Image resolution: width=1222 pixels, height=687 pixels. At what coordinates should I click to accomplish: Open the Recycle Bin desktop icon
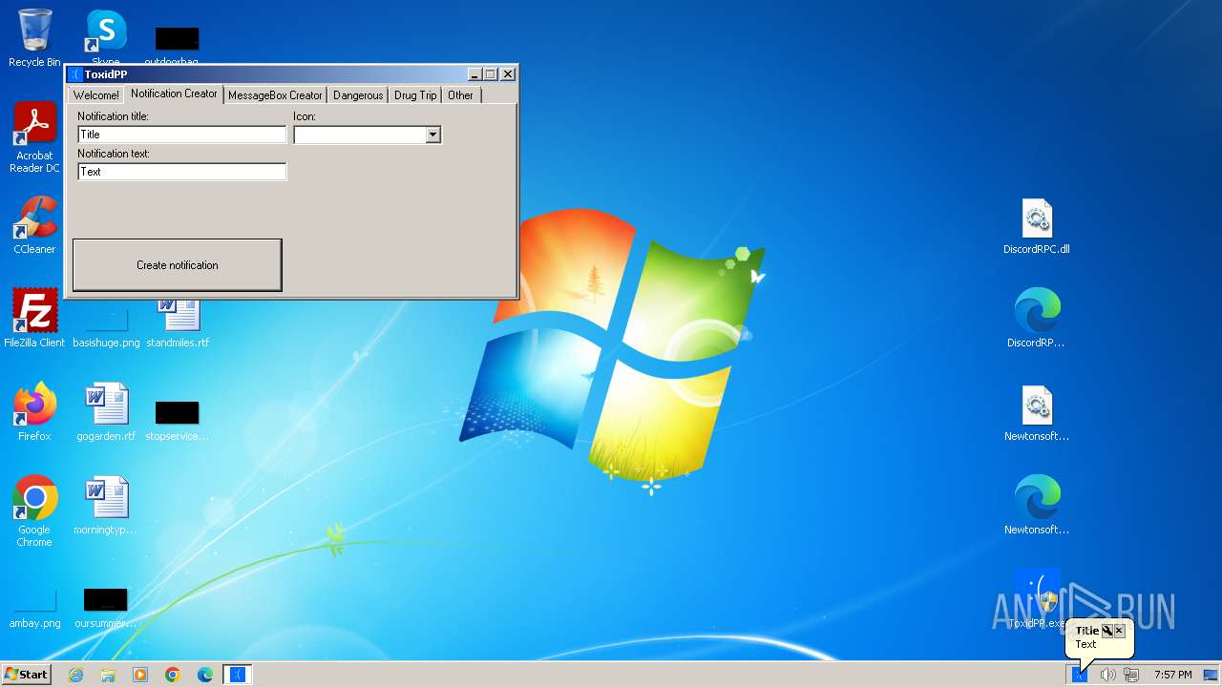34,38
